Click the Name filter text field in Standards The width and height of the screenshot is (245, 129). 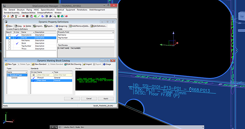(45, 75)
